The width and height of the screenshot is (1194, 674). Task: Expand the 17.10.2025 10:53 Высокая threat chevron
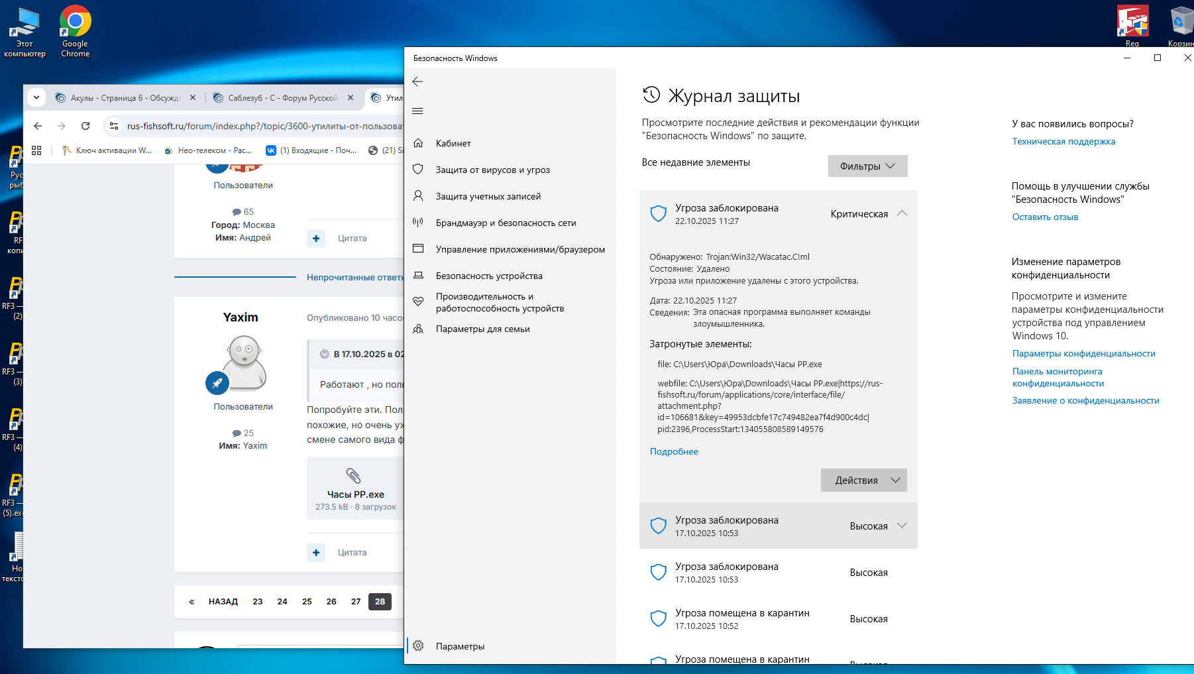(x=902, y=526)
